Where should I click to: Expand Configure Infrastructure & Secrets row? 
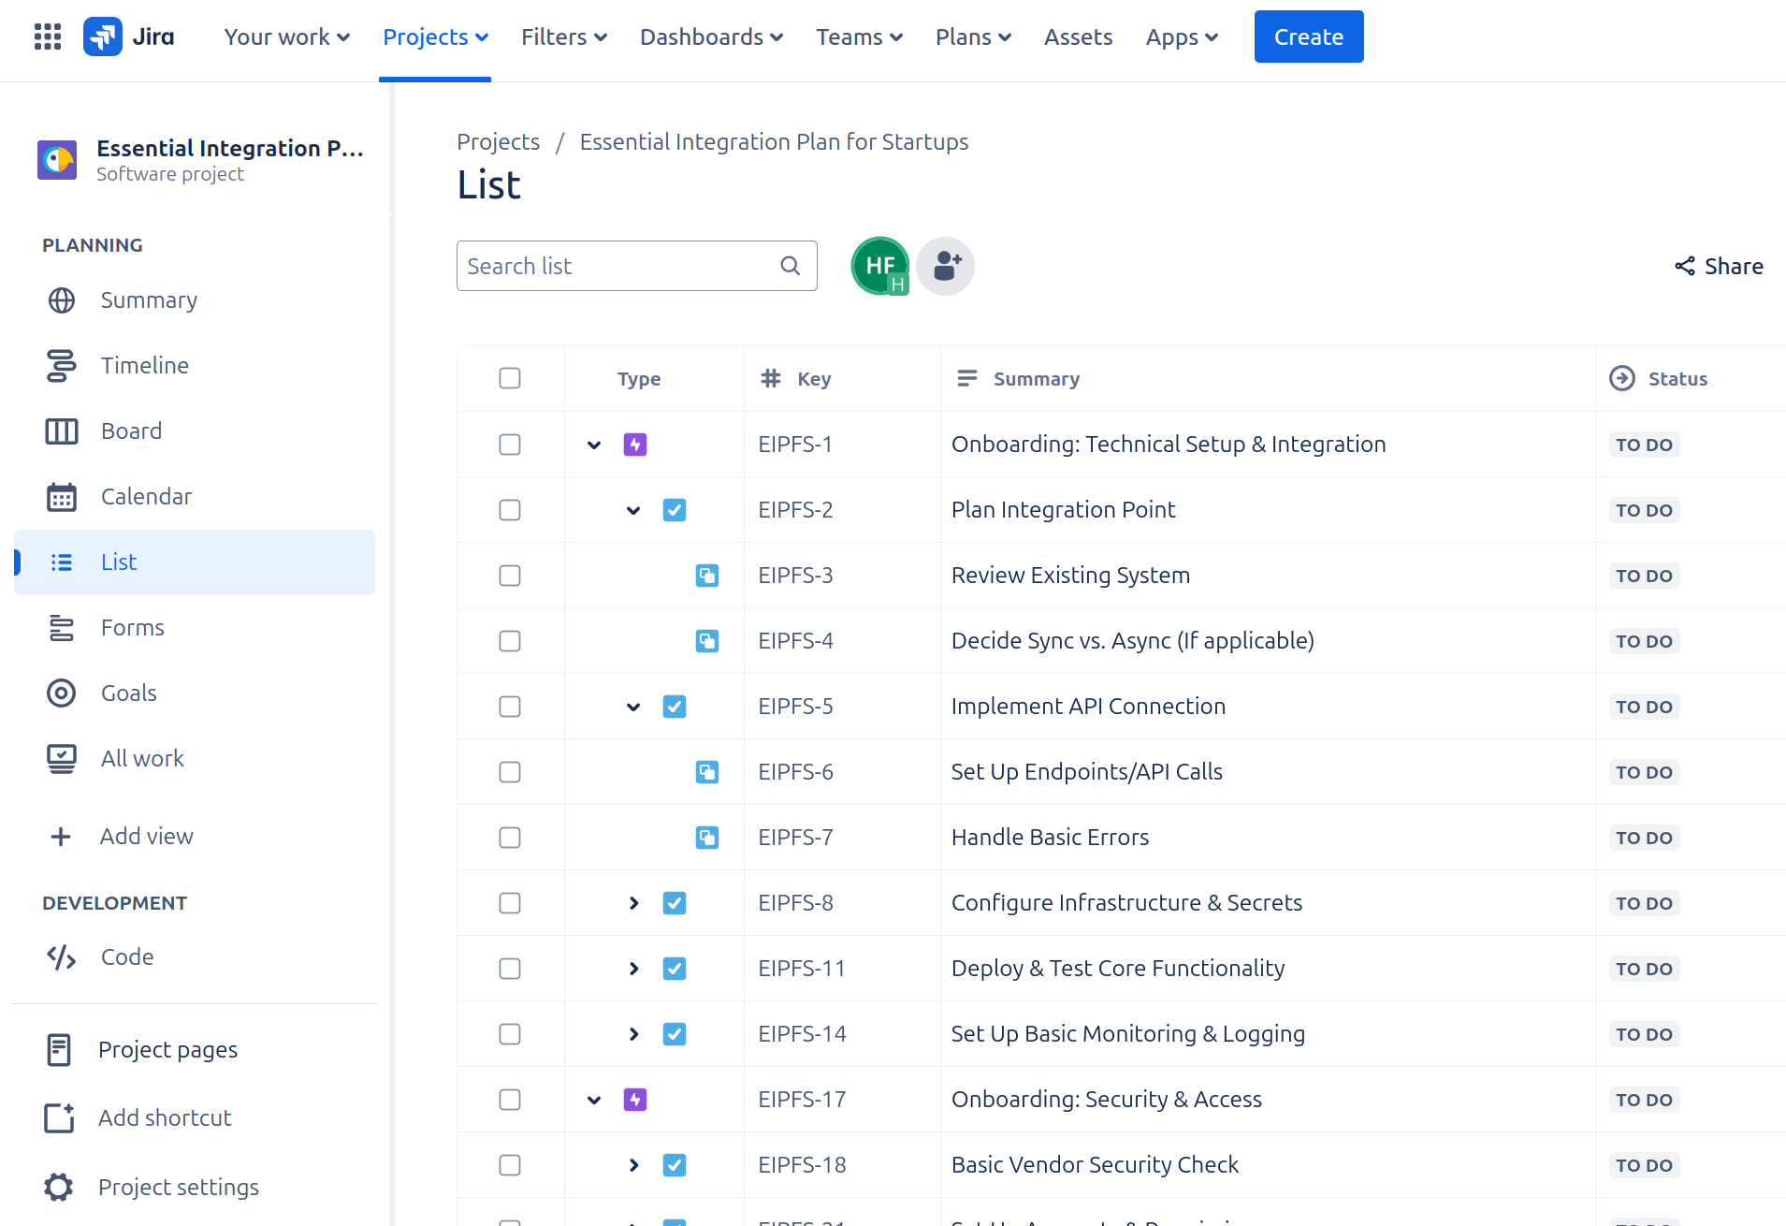coord(633,903)
